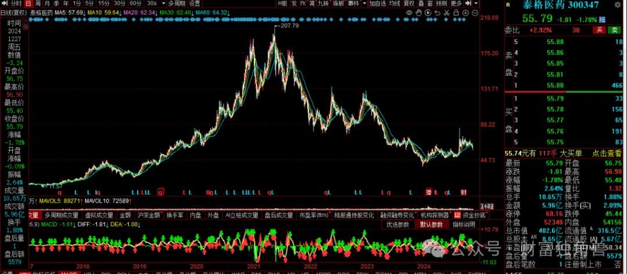Click the 事件 events button

point(354,3)
